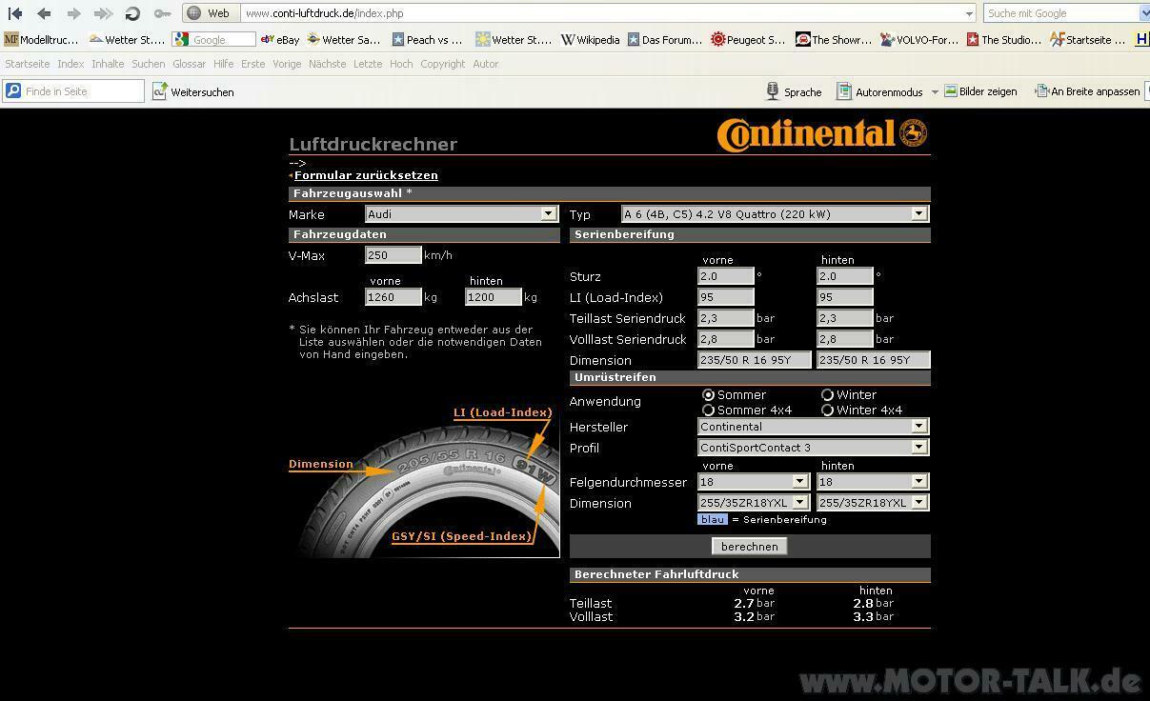The width and height of the screenshot is (1150, 701).
Task: Click the Sprache microphone icon
Action: [773, 91]
